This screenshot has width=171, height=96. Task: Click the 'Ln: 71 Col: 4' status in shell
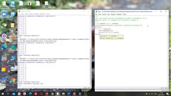coord(87,87)
